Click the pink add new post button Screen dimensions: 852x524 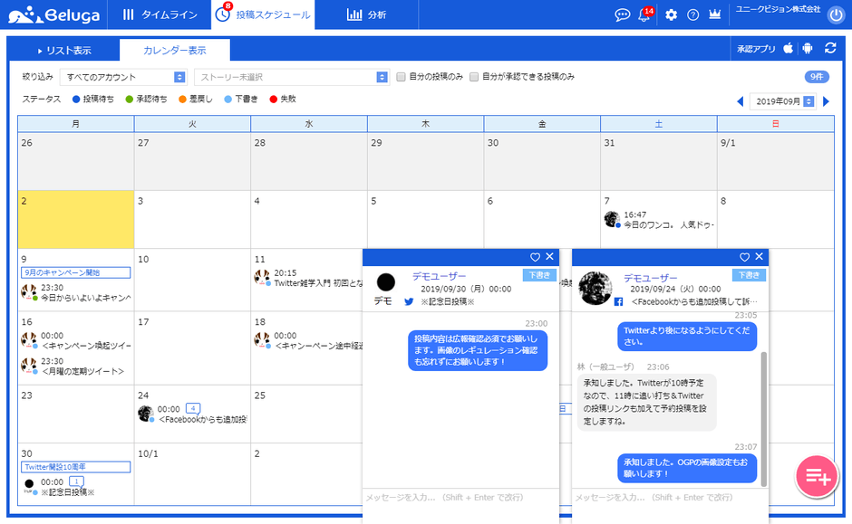816,476
